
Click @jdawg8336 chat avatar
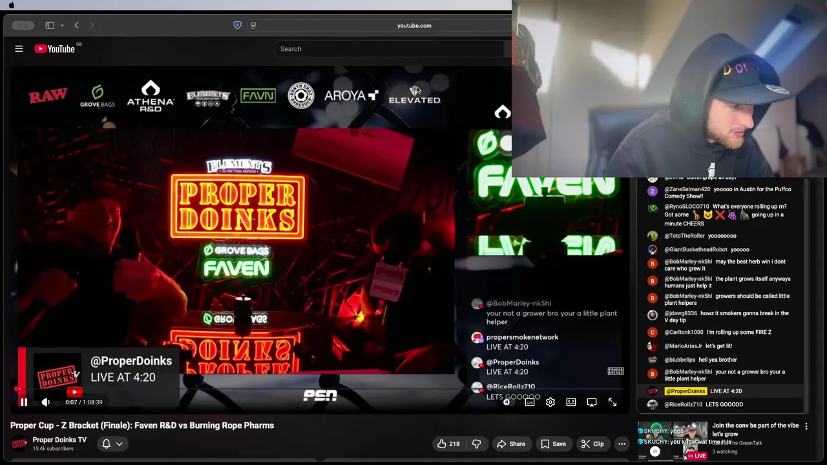[x=653, y=315]
